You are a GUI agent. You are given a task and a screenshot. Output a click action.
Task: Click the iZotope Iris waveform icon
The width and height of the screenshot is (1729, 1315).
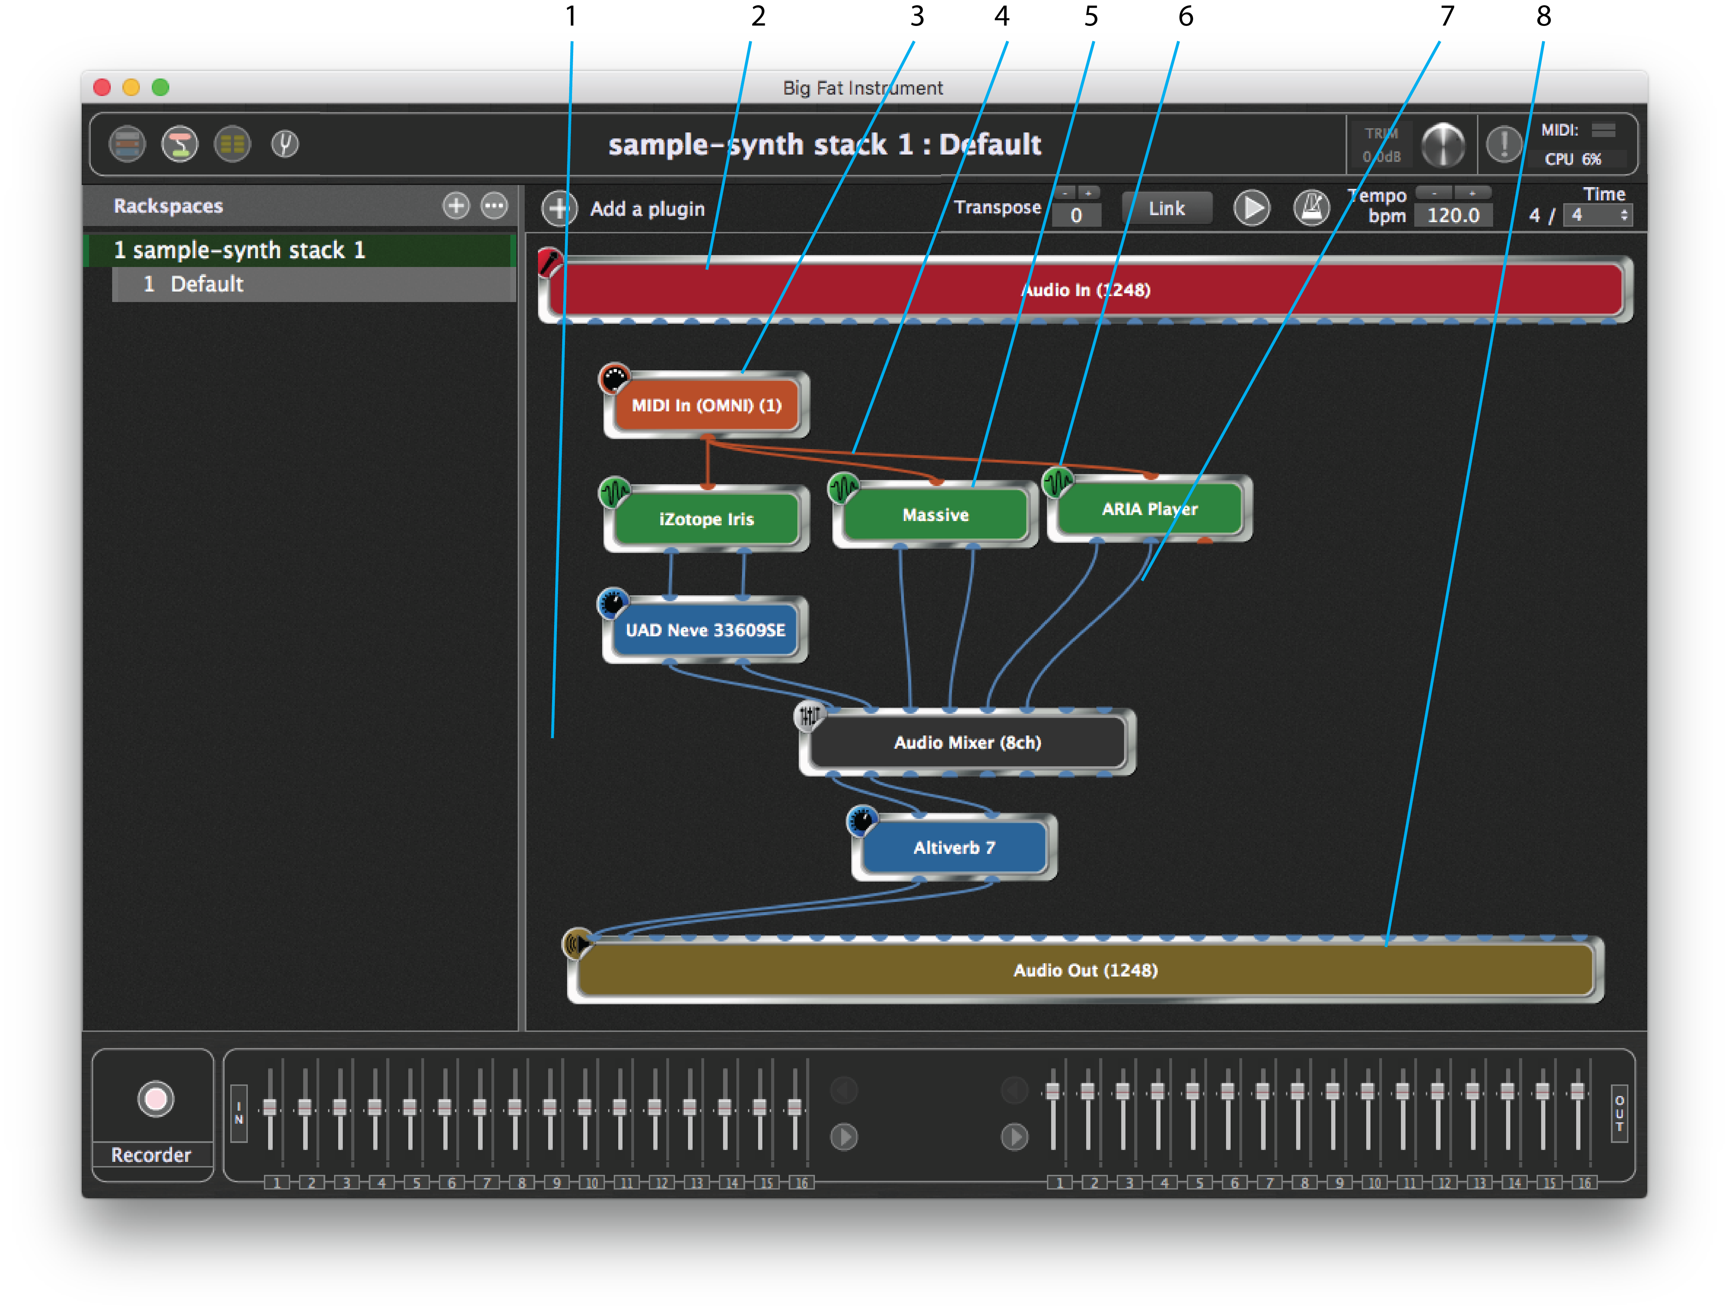[615, 492]
